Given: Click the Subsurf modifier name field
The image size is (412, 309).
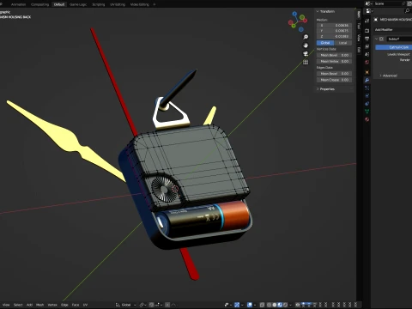Looking at the screenshot, I should (x=399, y=39).
